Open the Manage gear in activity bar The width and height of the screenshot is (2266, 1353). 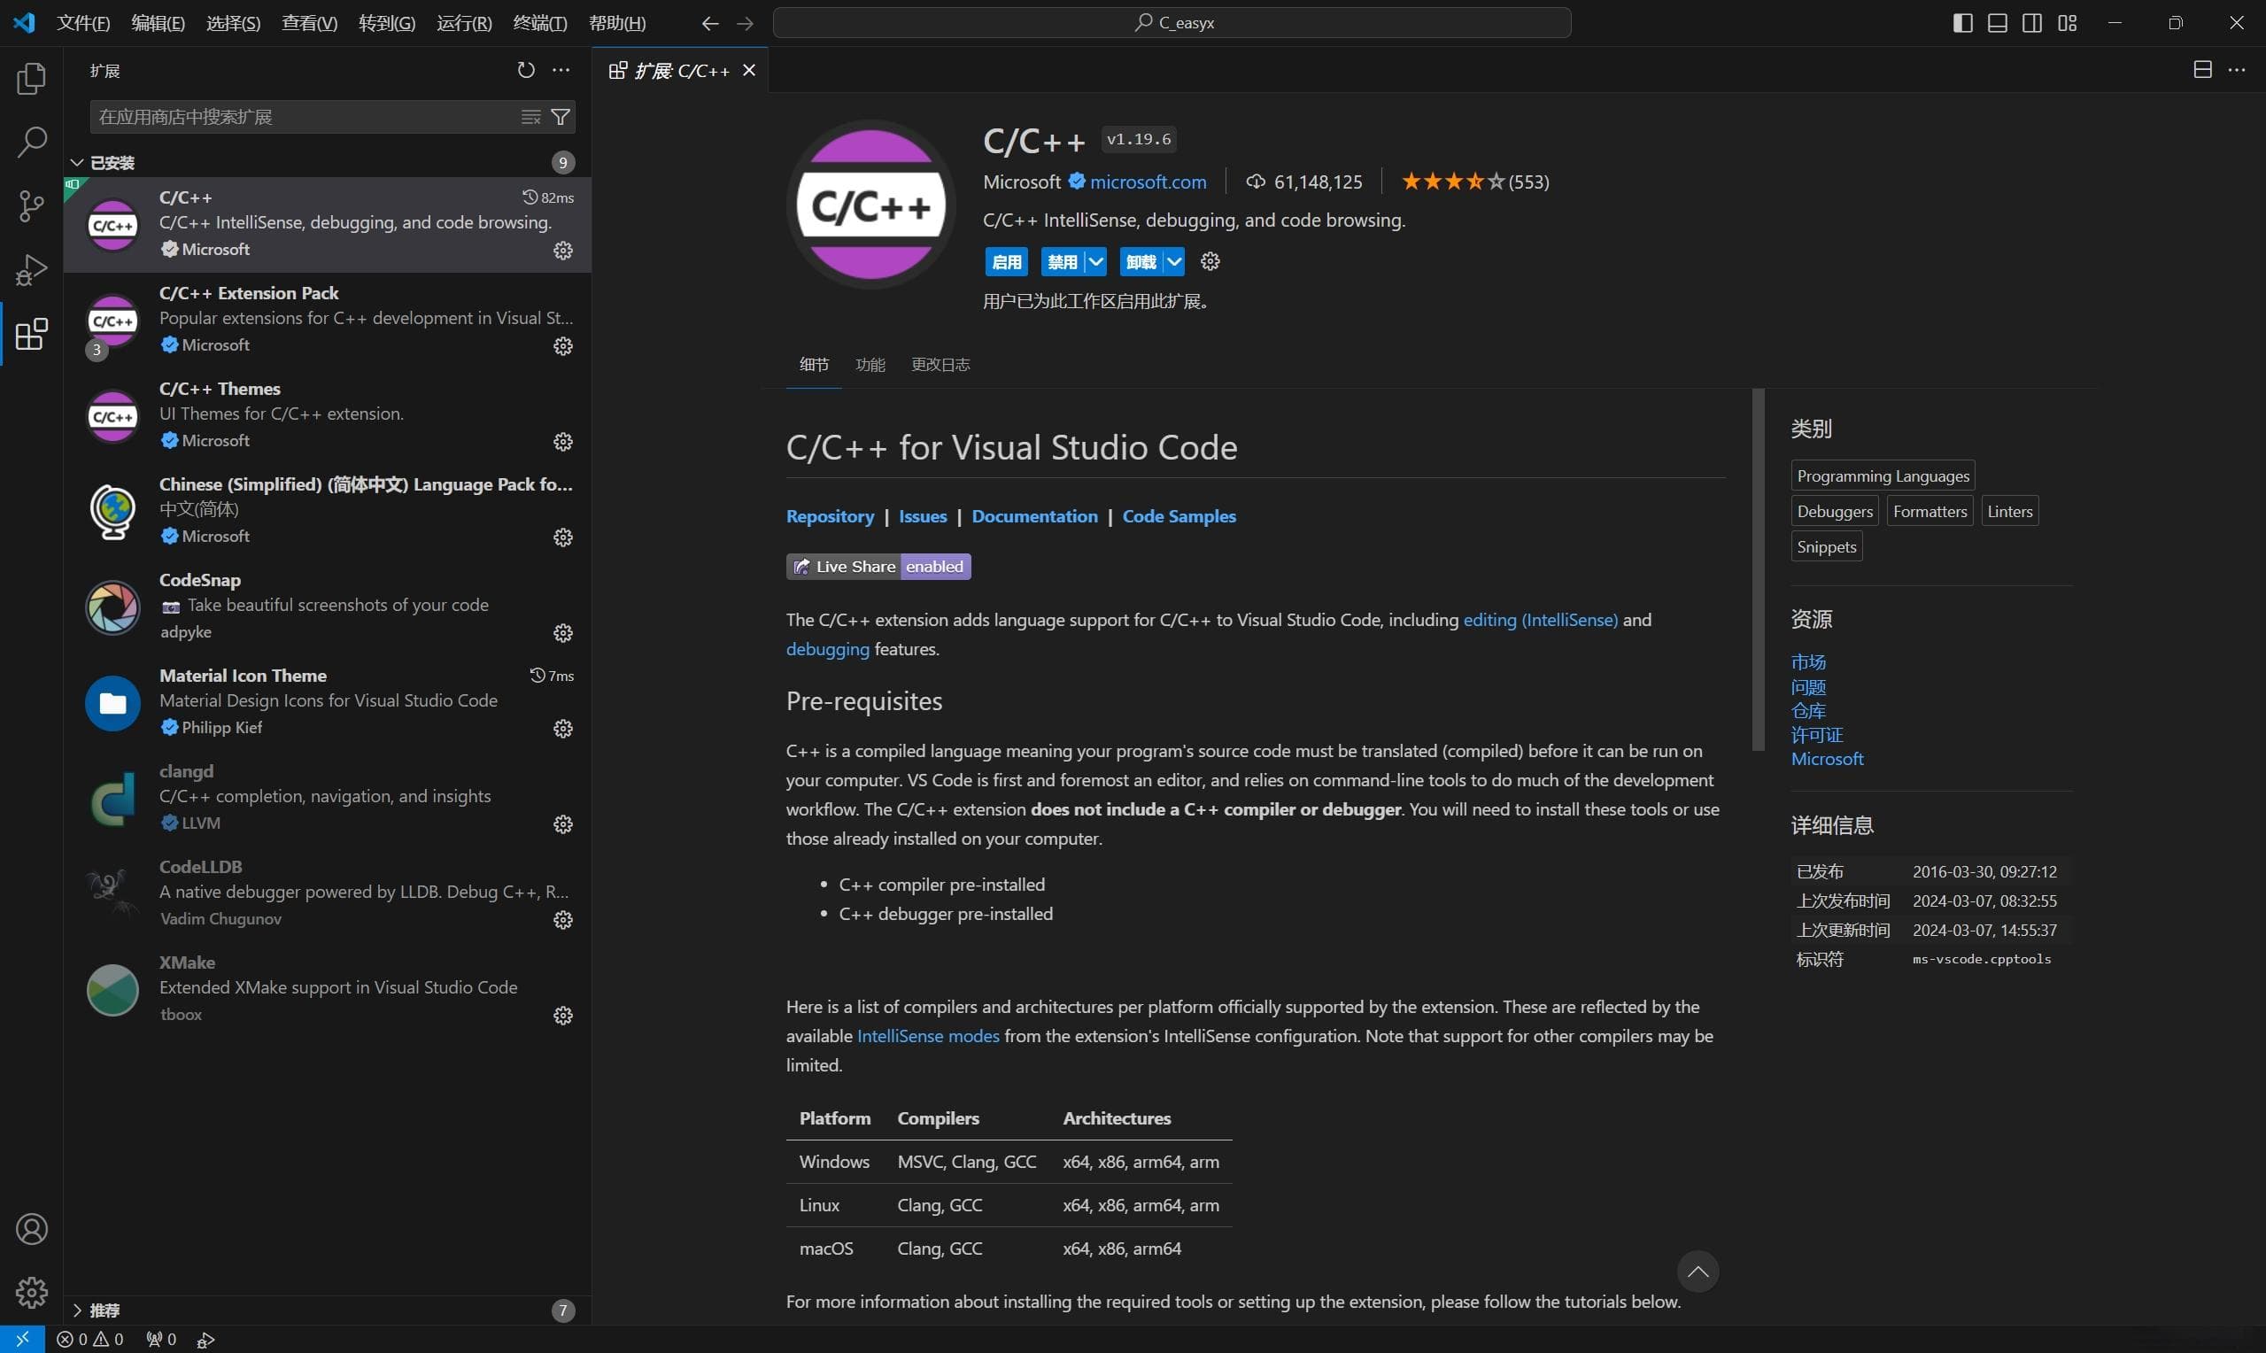pyautogui.click(x=31, y=1292)
